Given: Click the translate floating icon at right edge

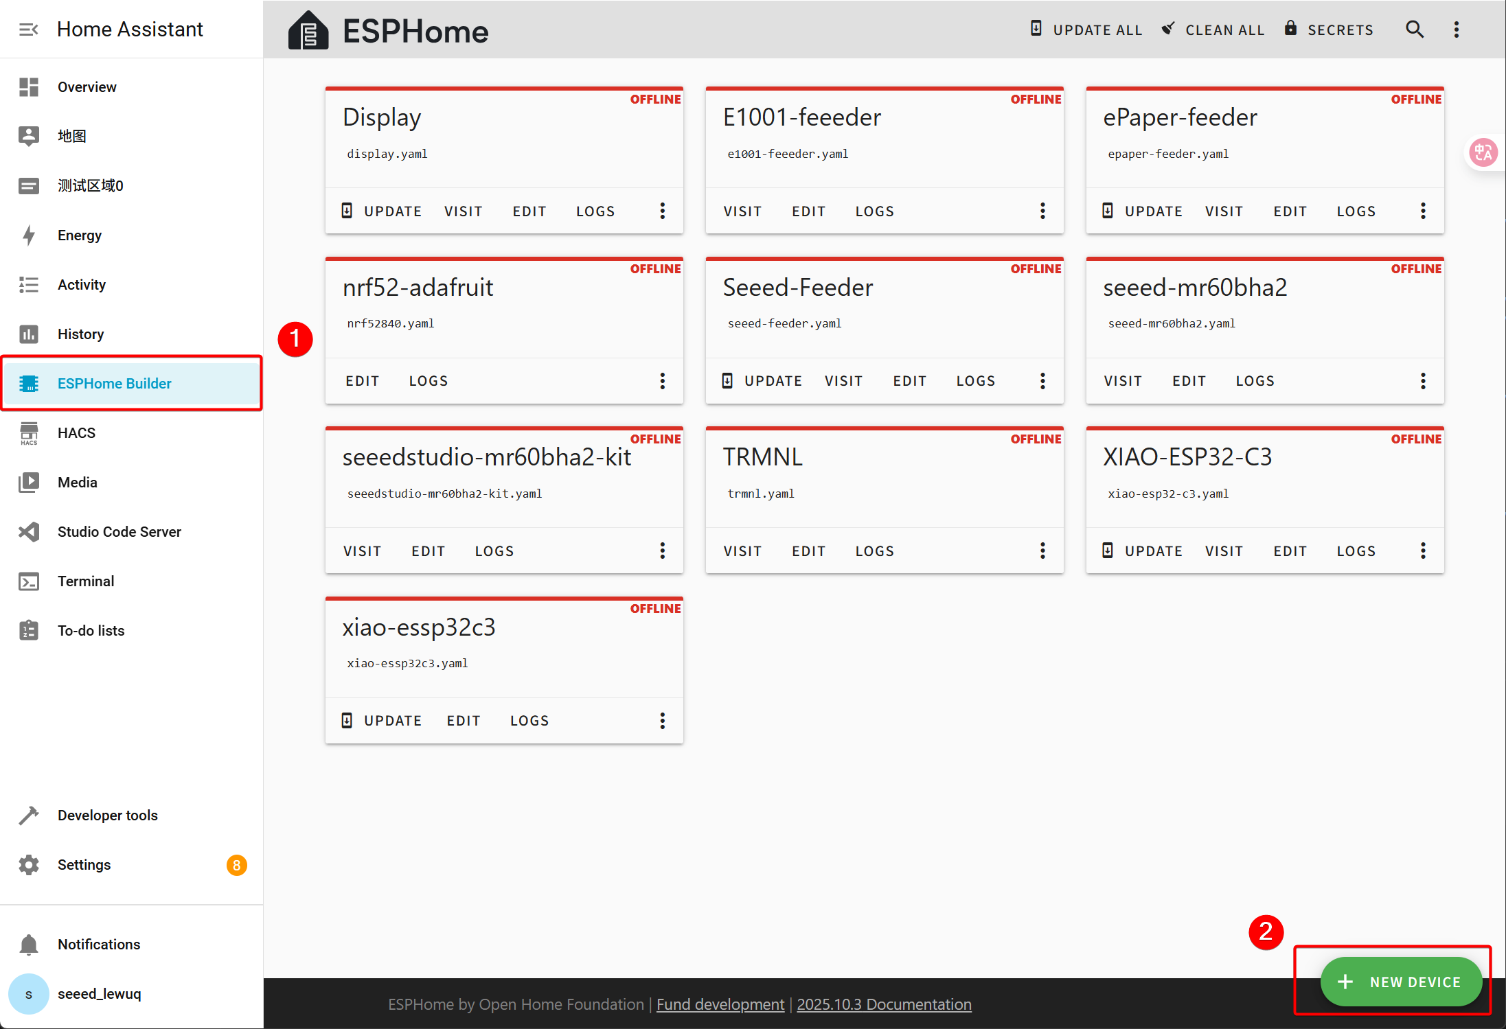Looking at the screenshot, I should pyautogui.click(x=1483, y=152).
